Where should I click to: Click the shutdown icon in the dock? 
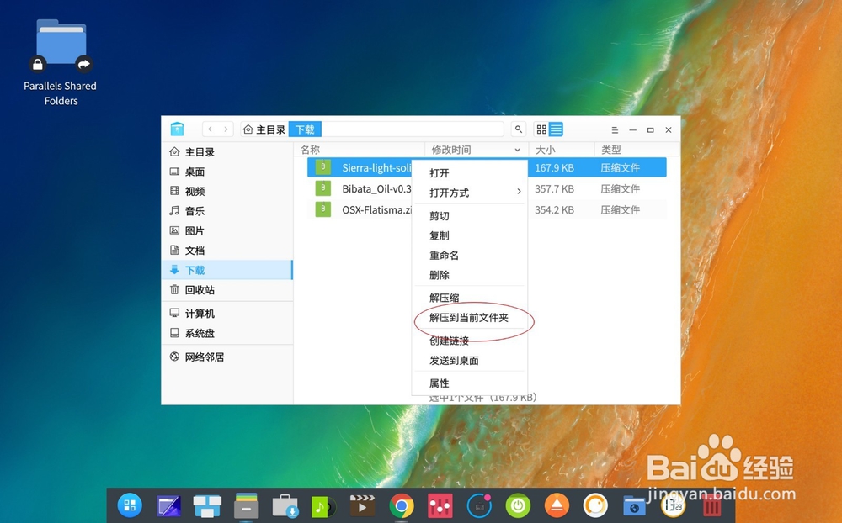[516, 505]
